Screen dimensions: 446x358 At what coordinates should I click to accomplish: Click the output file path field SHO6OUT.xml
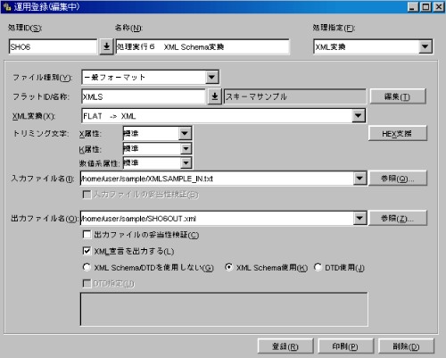[217, 218]
